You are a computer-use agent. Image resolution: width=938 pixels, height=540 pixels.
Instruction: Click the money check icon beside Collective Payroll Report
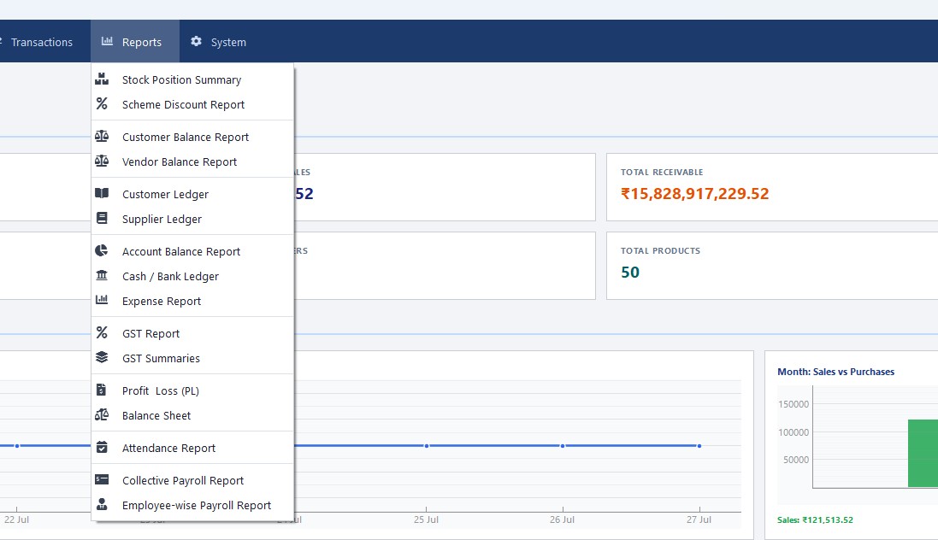(102, 479)
